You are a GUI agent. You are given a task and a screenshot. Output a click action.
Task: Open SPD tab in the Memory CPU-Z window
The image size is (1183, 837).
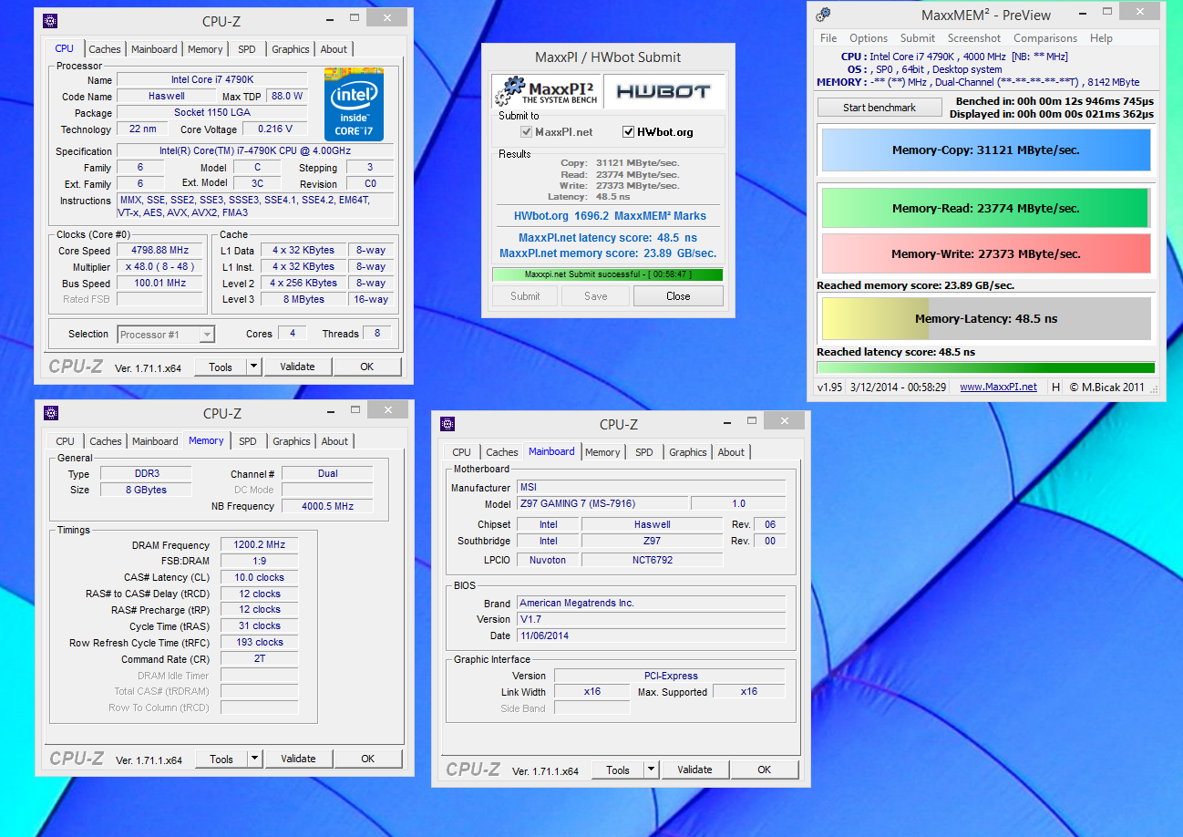coord(248,441)
